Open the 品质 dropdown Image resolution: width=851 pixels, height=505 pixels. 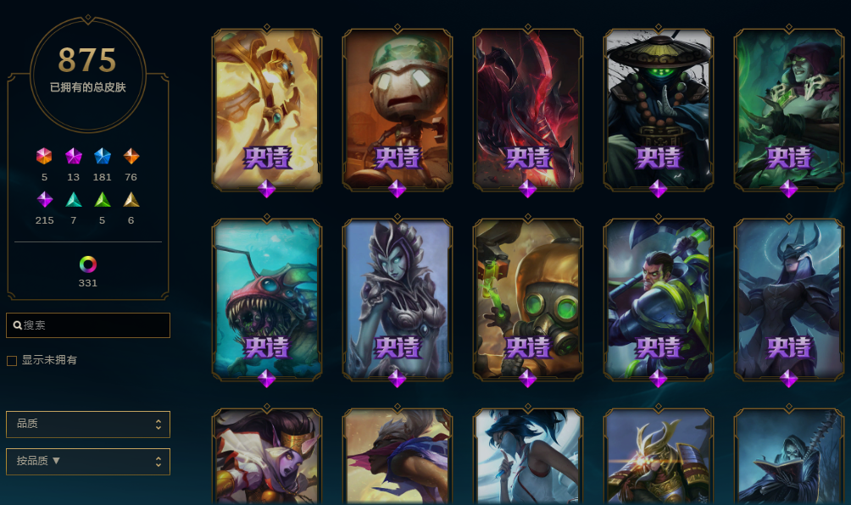pos(88,425)
